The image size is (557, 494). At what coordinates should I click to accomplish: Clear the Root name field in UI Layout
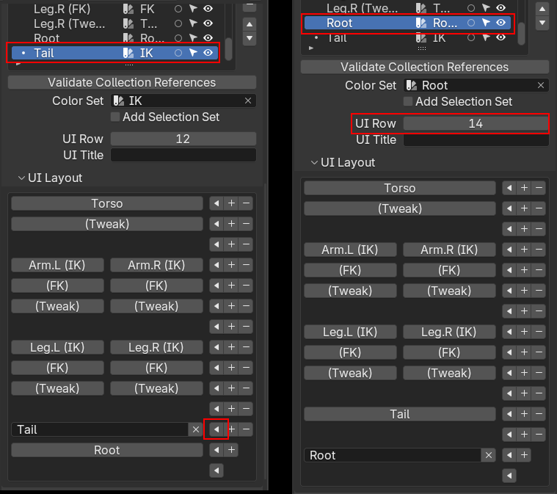[x=489, y=455]
